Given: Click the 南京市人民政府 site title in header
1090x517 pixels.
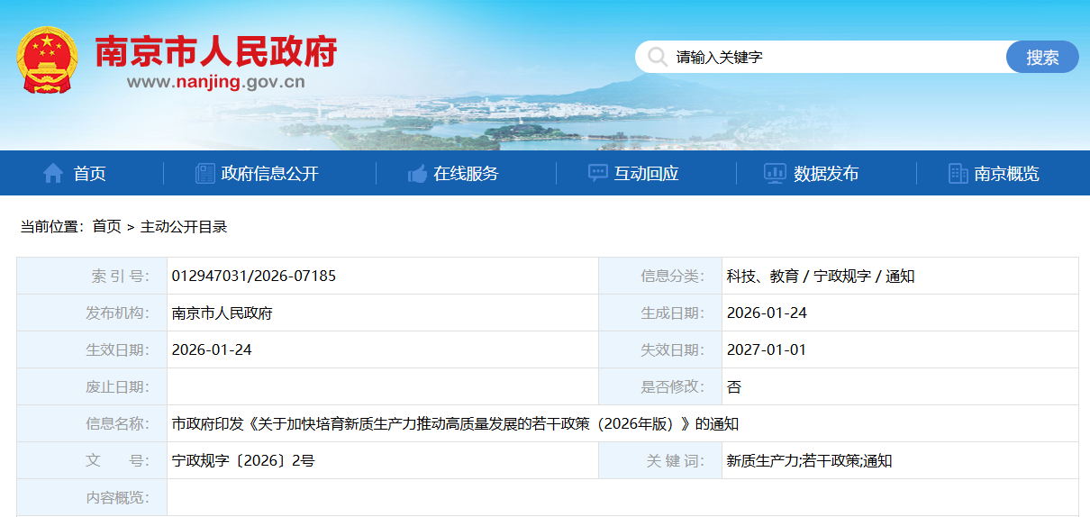Looking at the screenshot, I should tap(215, 51).
